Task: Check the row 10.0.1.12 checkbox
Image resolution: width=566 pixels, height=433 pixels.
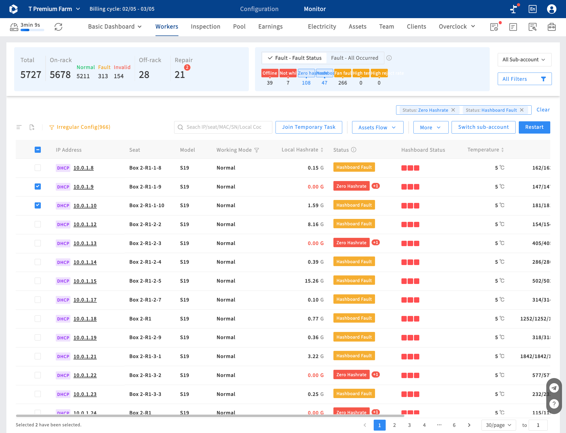Action: [x=38, y=224]
